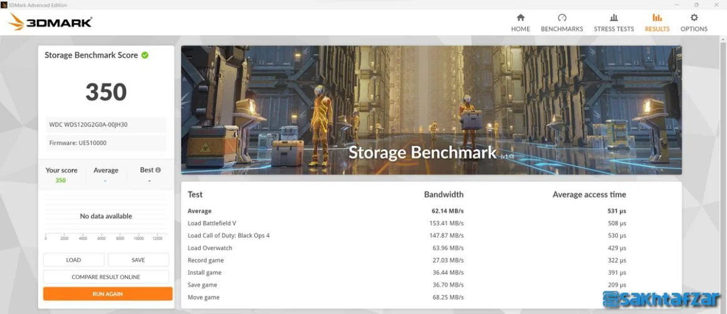Click the Test column header
This screenshot has width=727, height=314.
(x=195, y=195)
